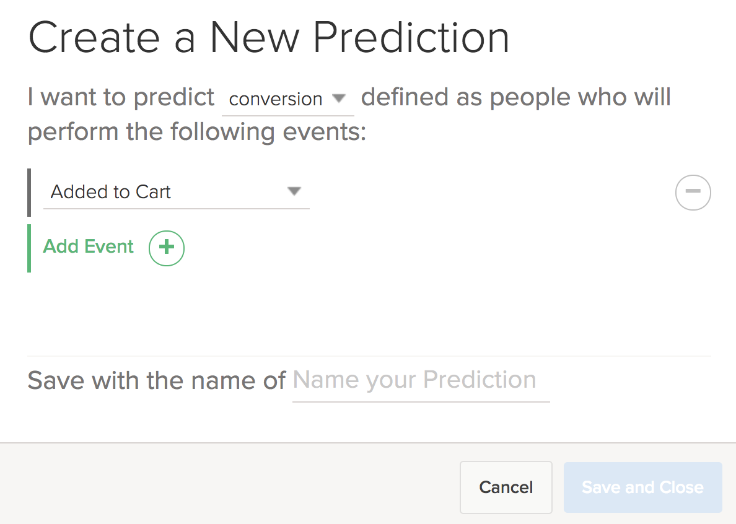Click the Add Event green text
736x524 pixels.
pos(89,247)
